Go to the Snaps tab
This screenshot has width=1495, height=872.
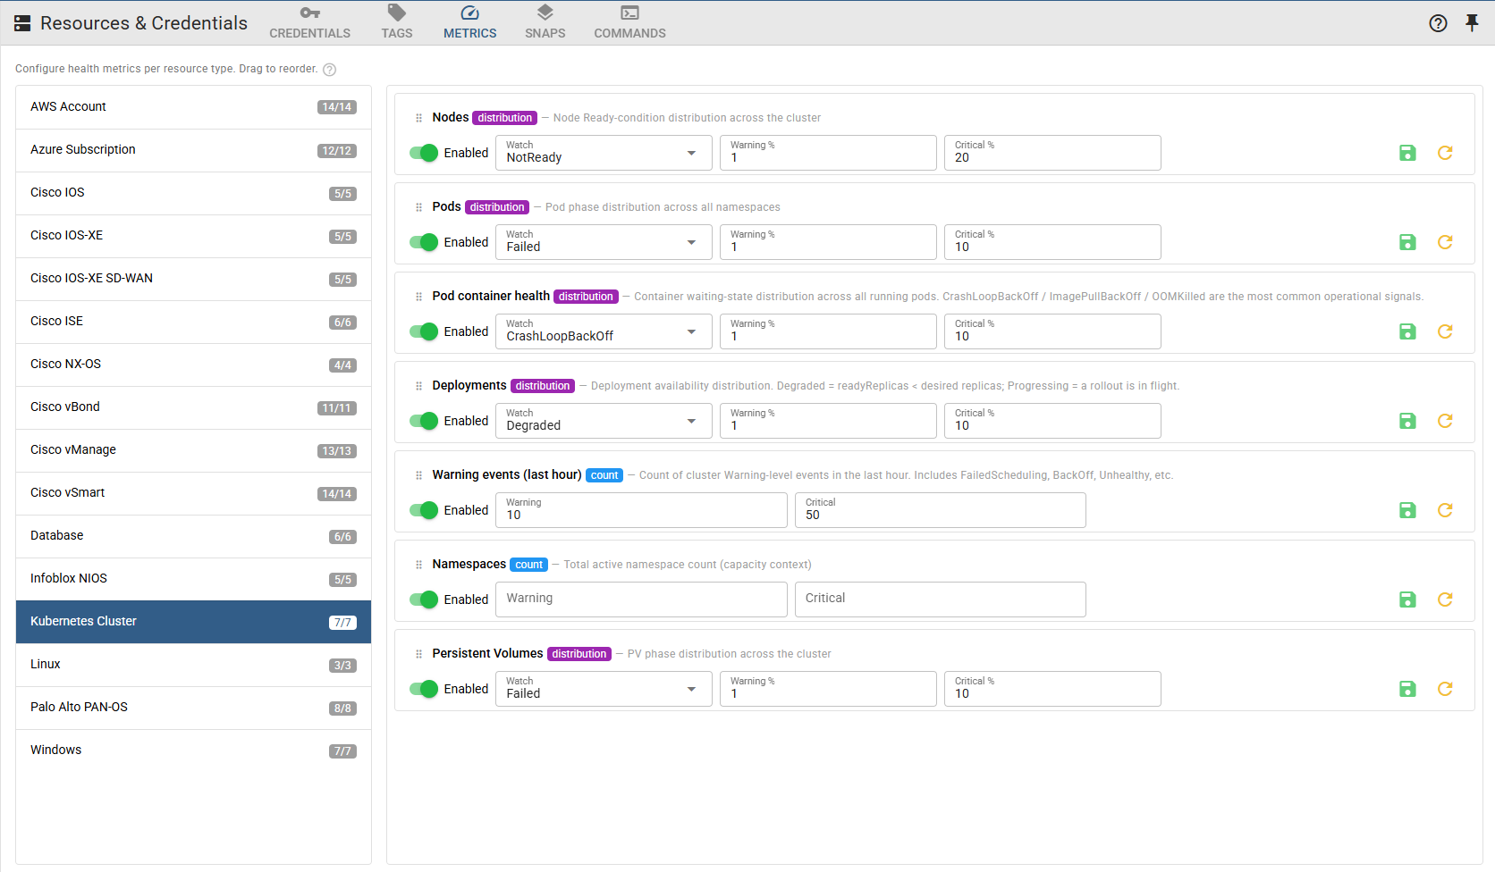click(545, 23)
